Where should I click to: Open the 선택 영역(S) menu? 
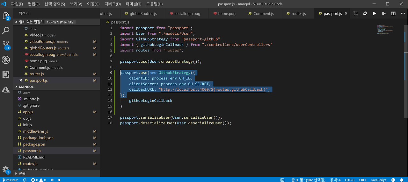[x=55, y=4]
